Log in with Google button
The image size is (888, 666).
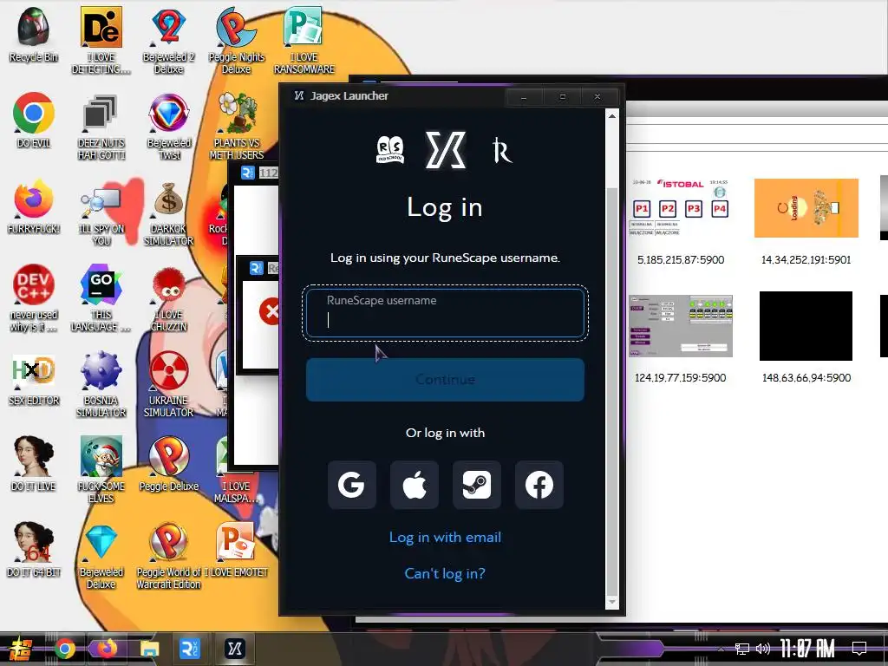(x=352, y=485)
